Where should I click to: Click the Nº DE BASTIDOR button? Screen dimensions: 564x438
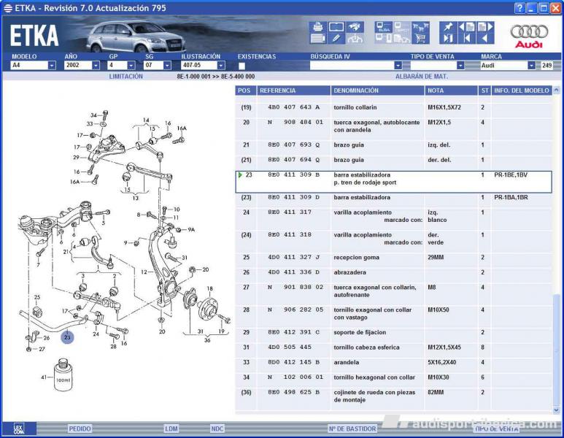(352, 429)
